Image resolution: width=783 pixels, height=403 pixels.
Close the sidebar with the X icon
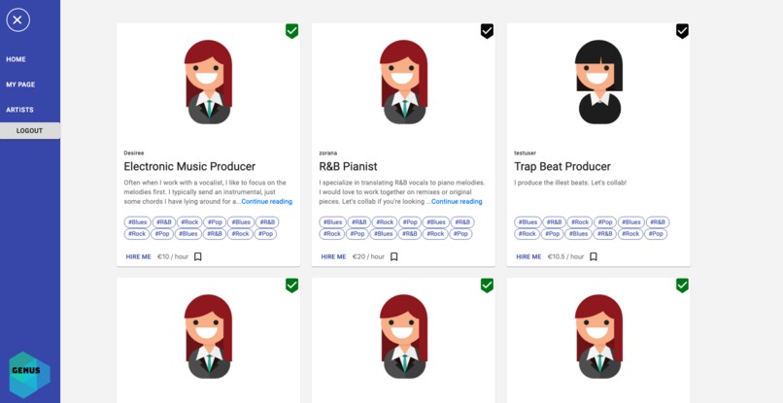[x=17, y=20]
